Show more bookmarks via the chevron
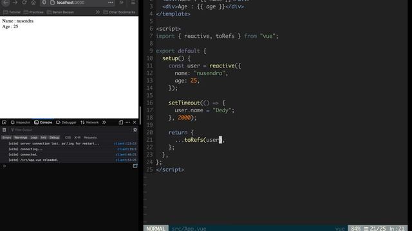Screen dimensions: 412x231 pos(97,12)
